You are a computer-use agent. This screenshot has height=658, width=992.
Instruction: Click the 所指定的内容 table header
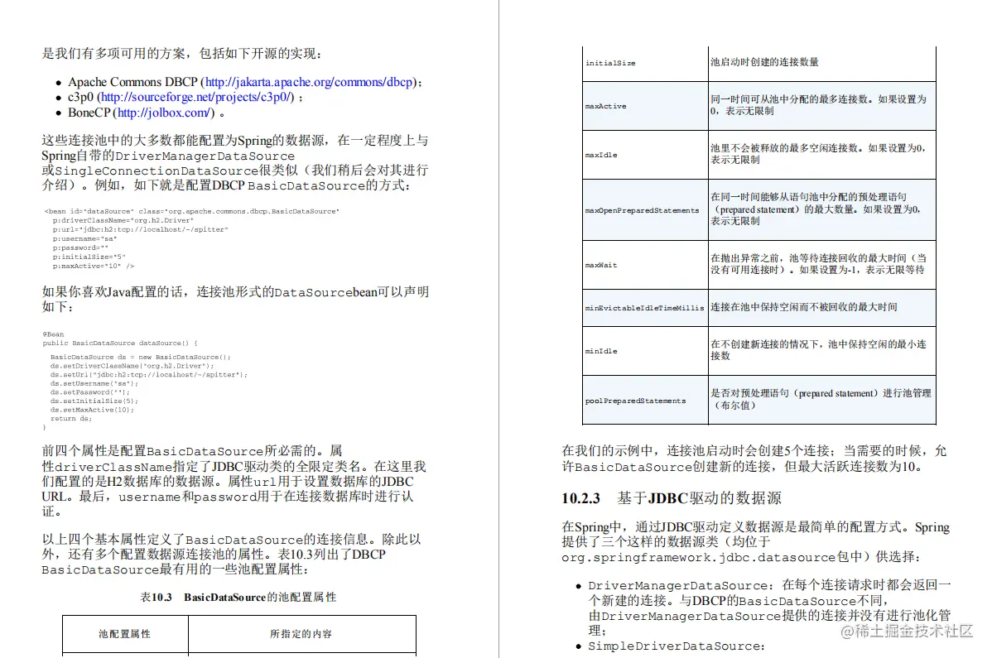(x=301, y=634)
